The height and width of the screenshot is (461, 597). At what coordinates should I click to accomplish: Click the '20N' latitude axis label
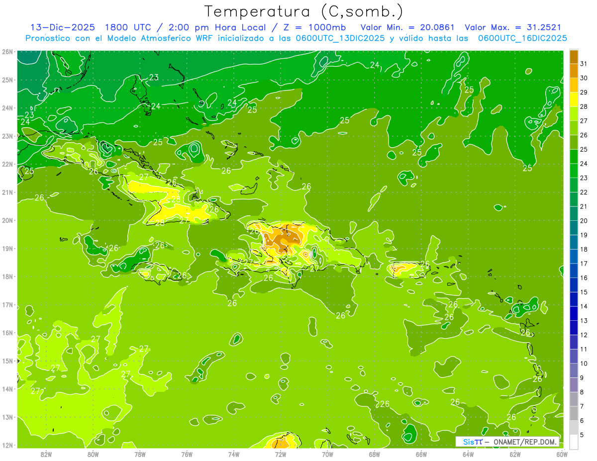[x=7, y=220]
